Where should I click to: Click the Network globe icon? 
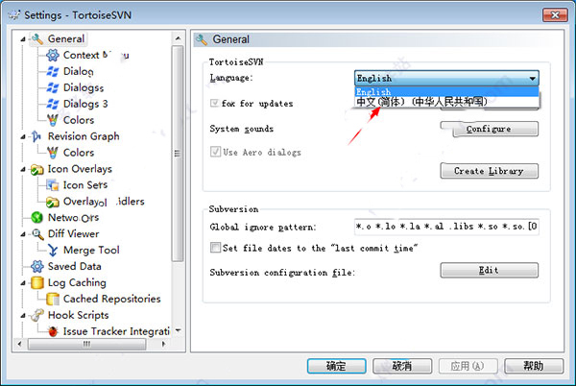(36, 217)
